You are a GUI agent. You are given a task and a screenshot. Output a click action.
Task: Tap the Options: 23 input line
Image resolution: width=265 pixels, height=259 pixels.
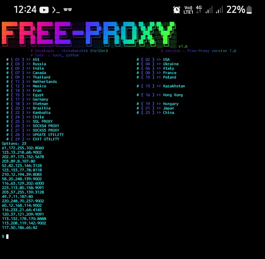[x=14, y=143]
